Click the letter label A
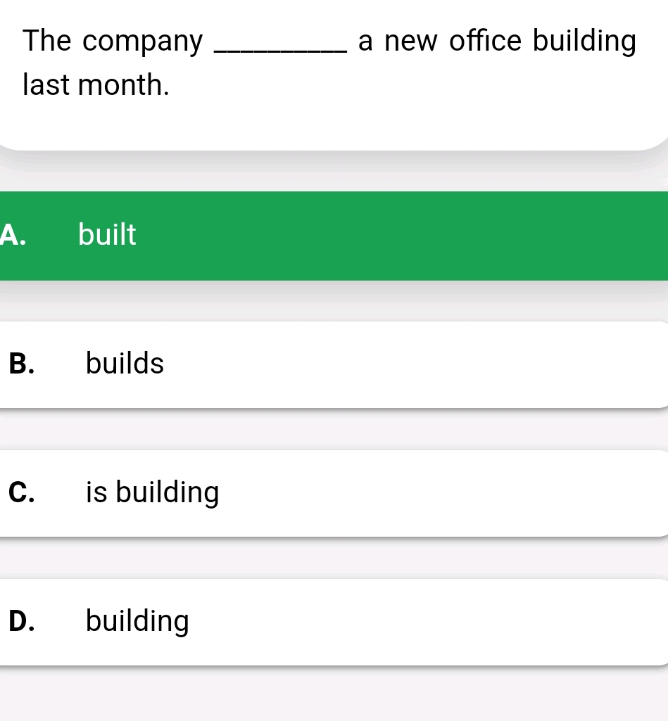668x721 pixels. [15, 234]
